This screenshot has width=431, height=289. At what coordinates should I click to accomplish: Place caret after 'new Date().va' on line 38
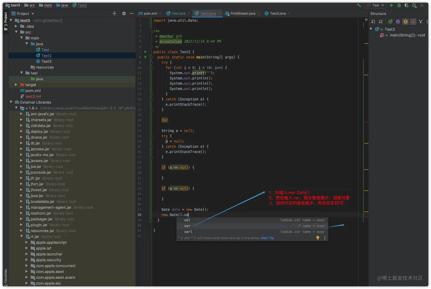(x=189, y=215)
